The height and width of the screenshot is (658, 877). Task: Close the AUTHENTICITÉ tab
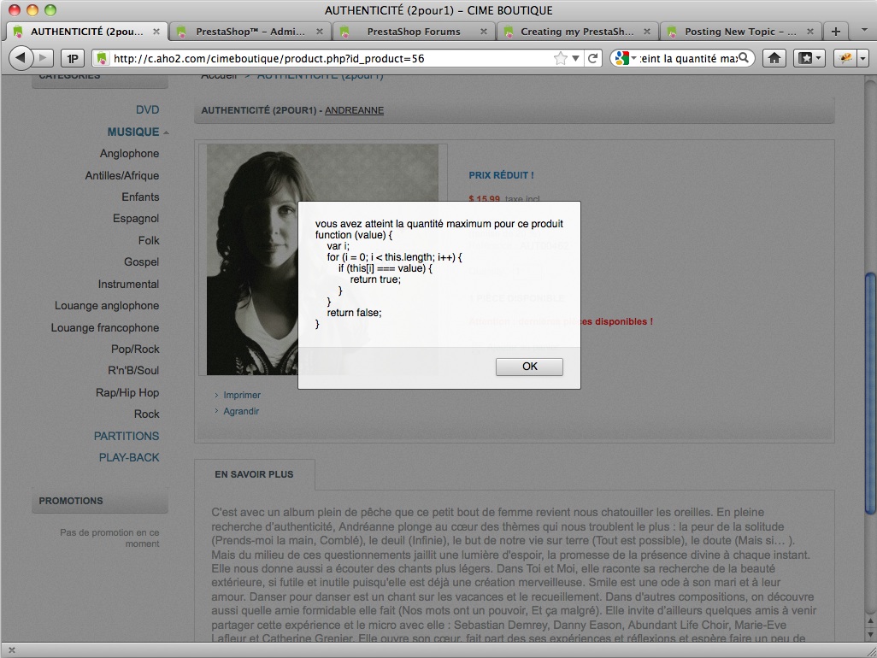coord(156,32)
